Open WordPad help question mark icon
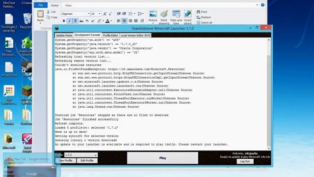 pos(262,5)
